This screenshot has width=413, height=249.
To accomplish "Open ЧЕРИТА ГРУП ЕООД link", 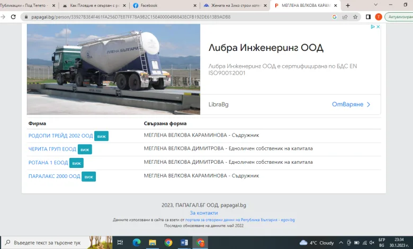I will click(52, 149).
